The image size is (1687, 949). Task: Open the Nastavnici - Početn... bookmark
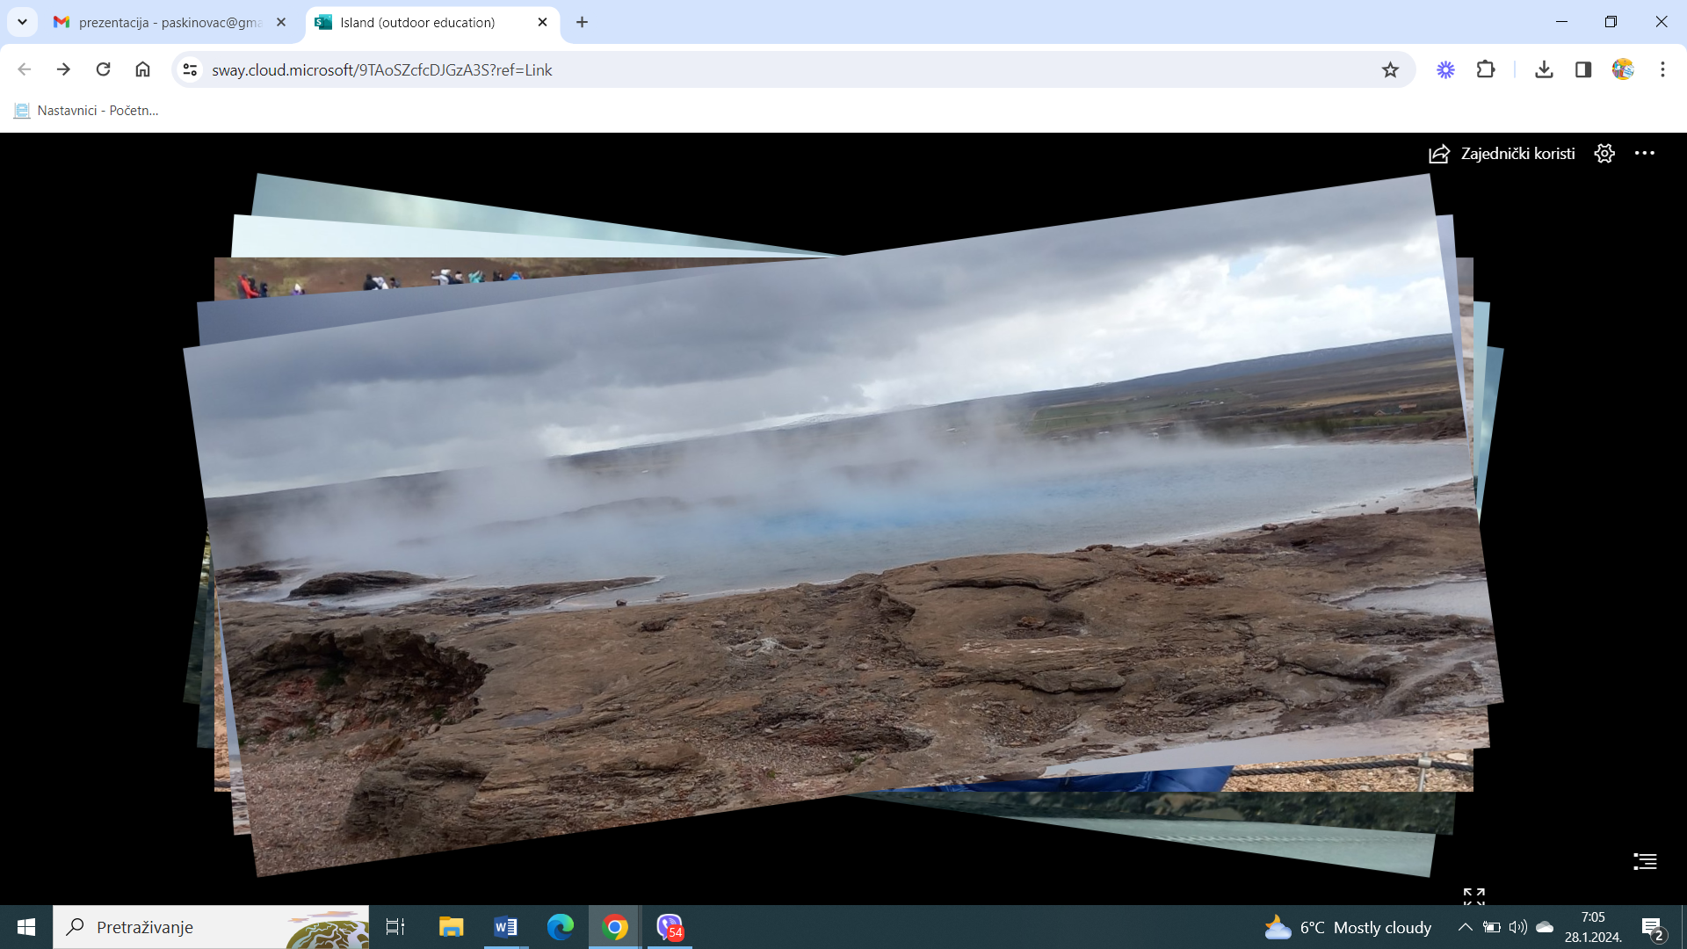(x=86, y=111)
